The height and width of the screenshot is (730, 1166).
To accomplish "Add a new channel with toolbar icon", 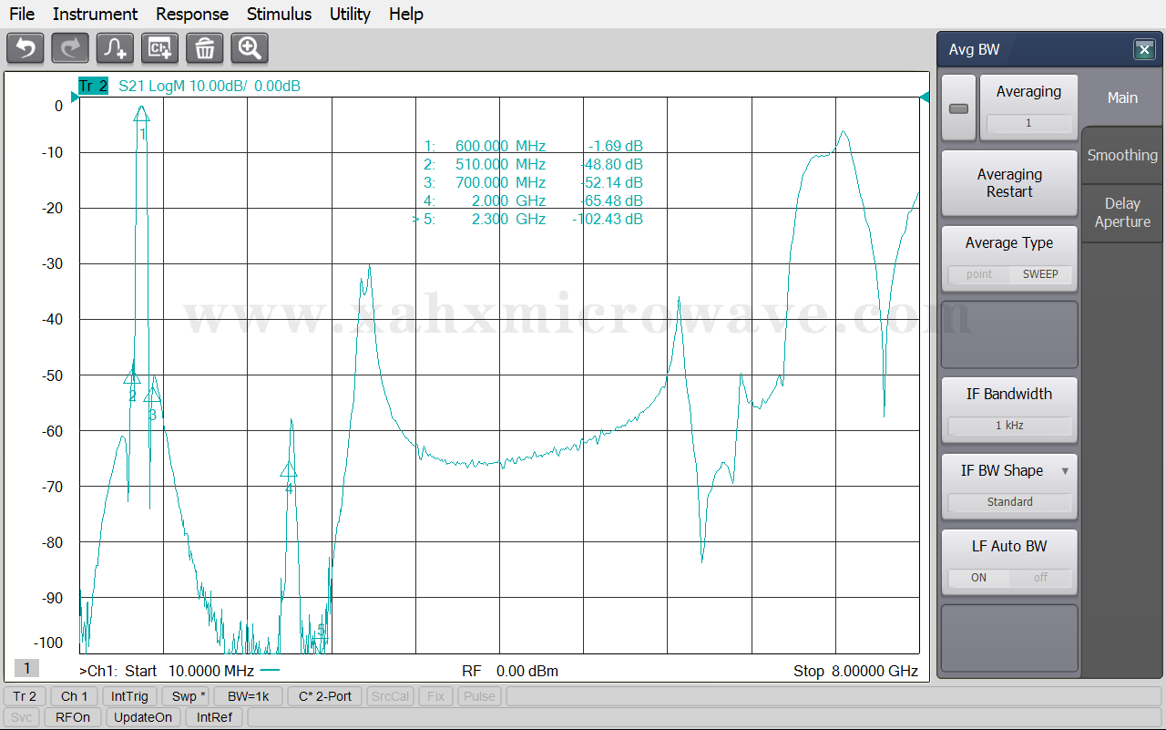I will click(159, 48).
